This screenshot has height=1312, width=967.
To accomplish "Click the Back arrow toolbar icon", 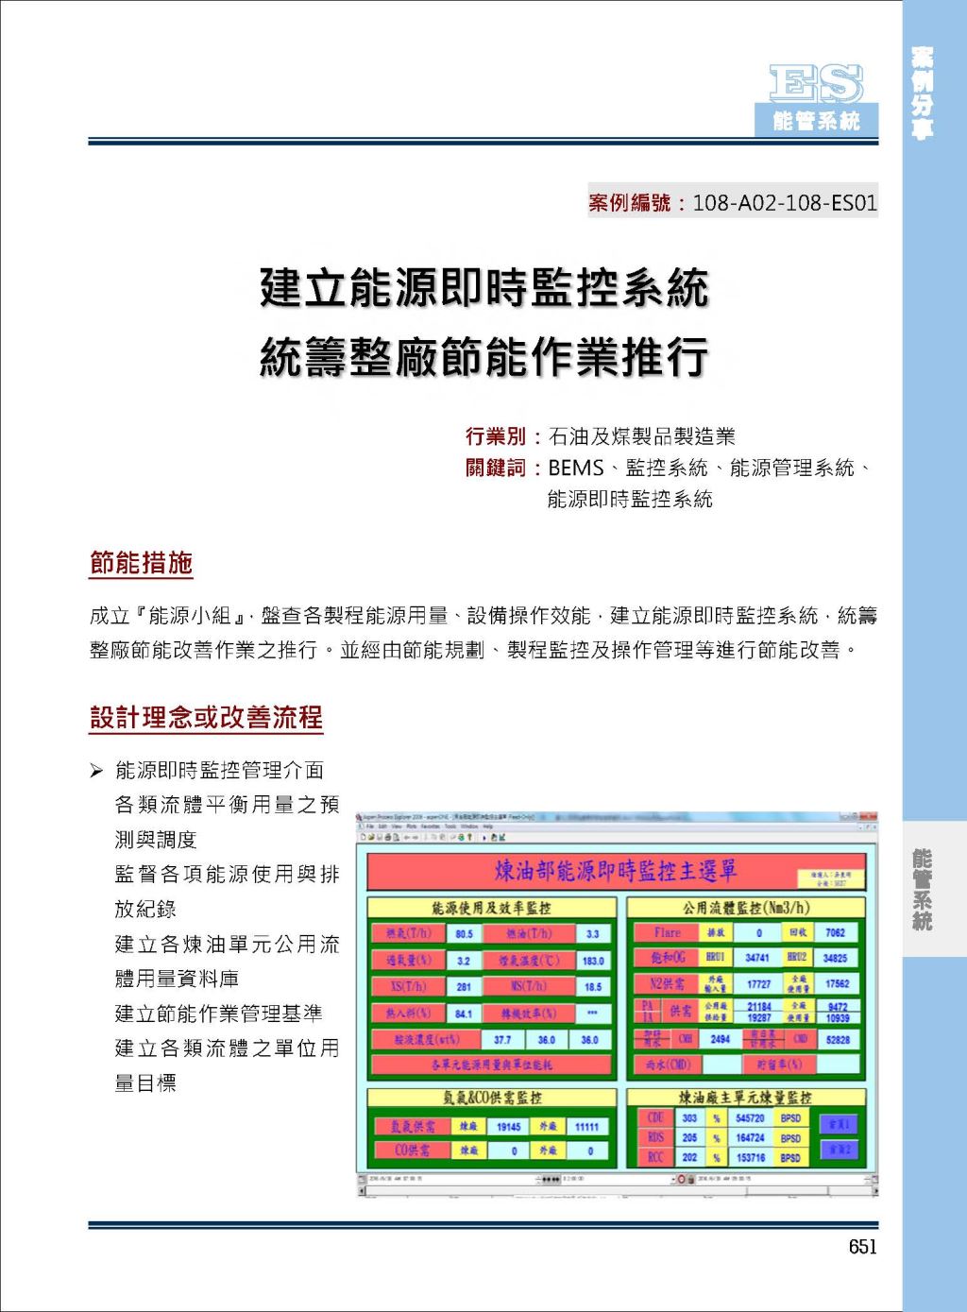I will coord(407,837).
